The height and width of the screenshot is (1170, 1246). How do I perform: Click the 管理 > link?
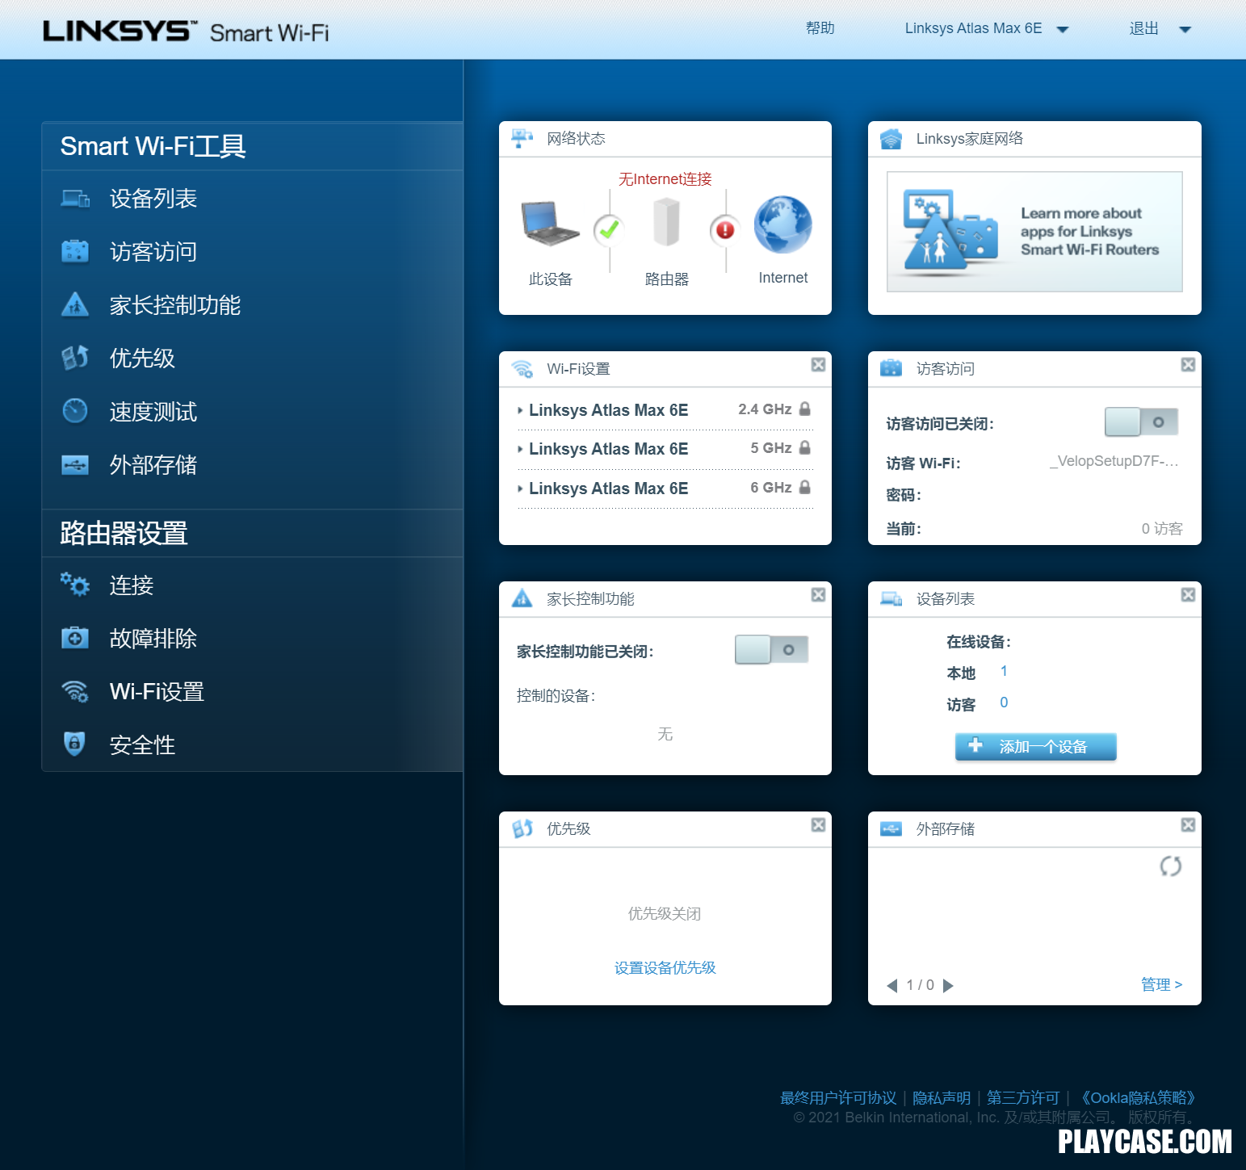[1161, 984]
